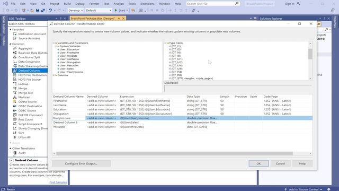Switch to BreakPoint Package.dtsx Design tab
This screenshot has height=191, width=339.
93,19
